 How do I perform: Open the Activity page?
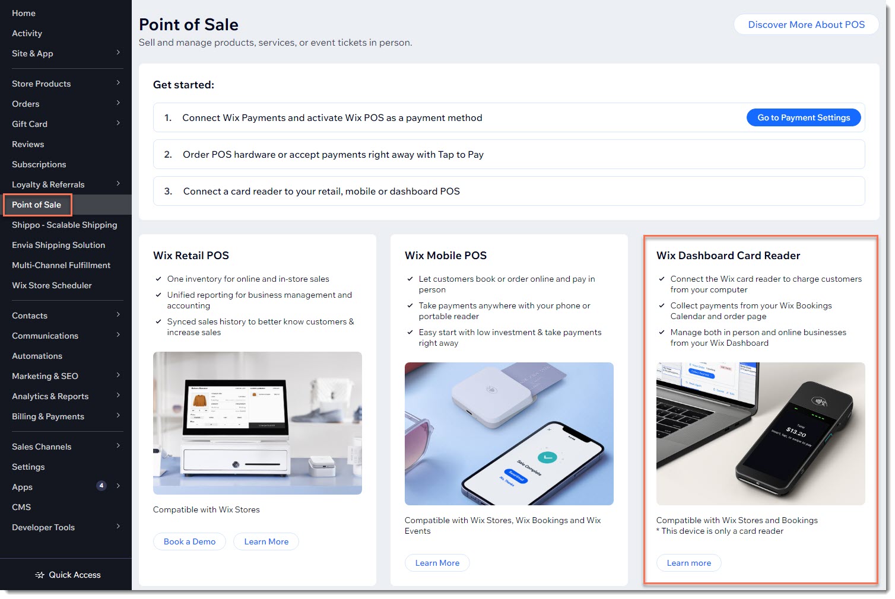[27, 33]
